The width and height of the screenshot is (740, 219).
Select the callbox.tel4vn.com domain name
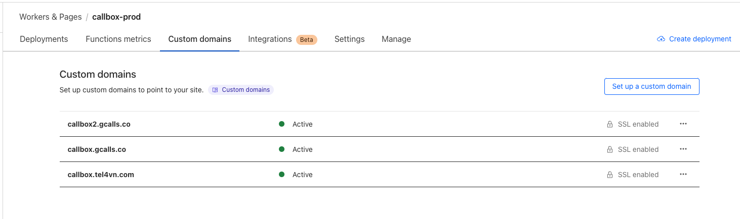101,175
